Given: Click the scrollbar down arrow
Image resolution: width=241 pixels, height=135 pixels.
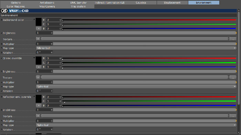Looking at the screenshot, I should (x=239, y=133).
